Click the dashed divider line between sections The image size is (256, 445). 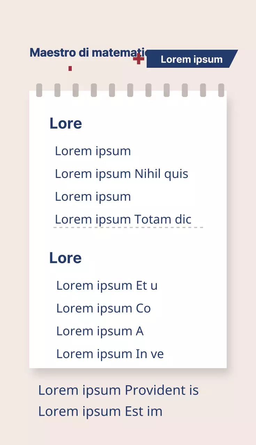128,228
